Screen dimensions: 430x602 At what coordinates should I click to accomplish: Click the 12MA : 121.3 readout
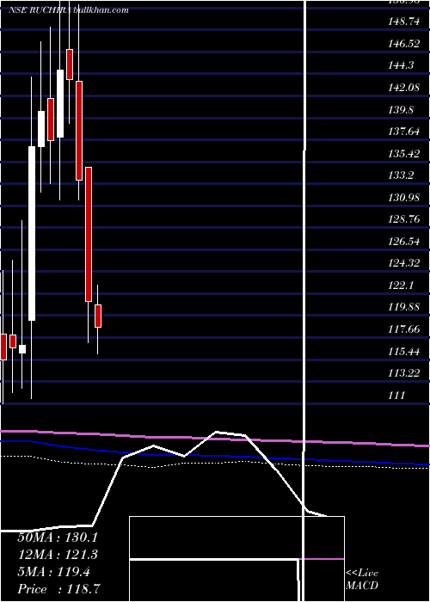(58, 555)
